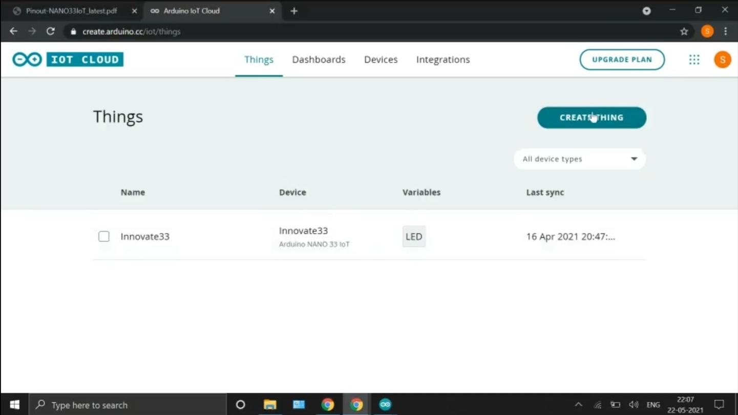Click the Device column header

pos(292,192)
